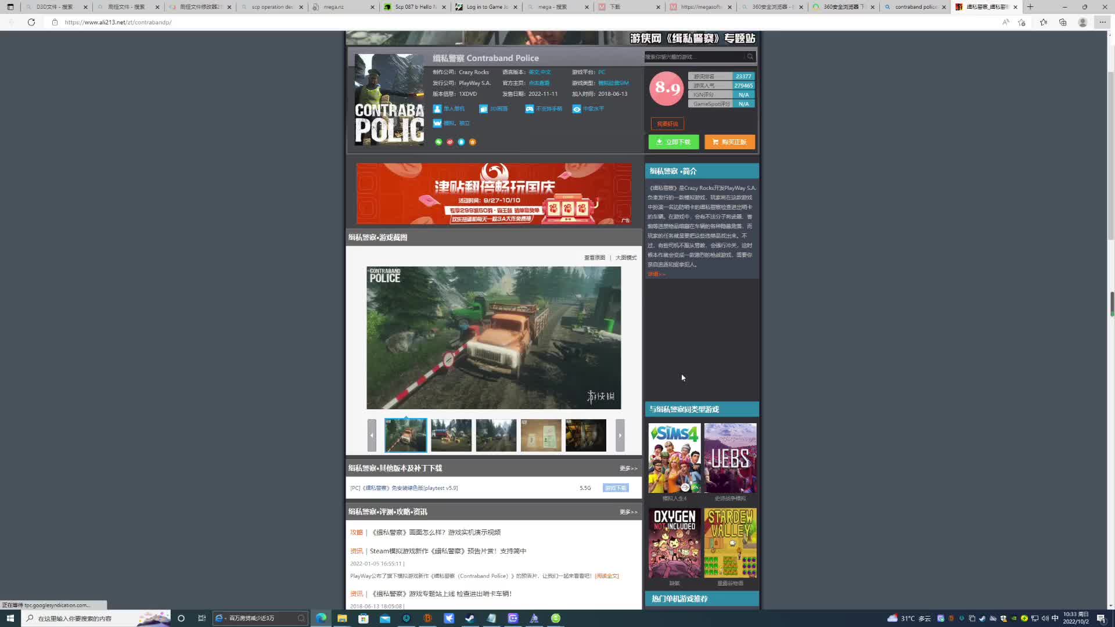Viewport: 1115px width, 627px height.
Task: Open the Oxygen Not Included cover
Action: point(674,543)
